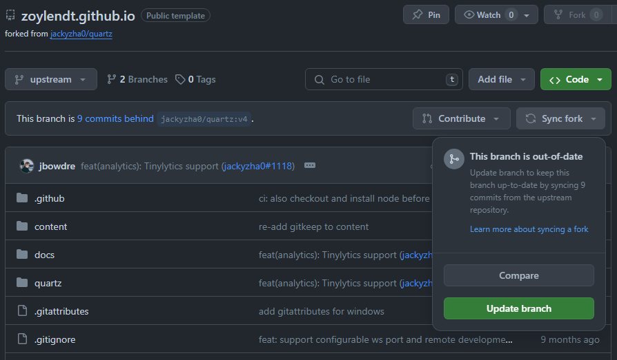Screen dimensions: 617x360
Task: View the 2 Branches link
Action: tap(137, 79)
